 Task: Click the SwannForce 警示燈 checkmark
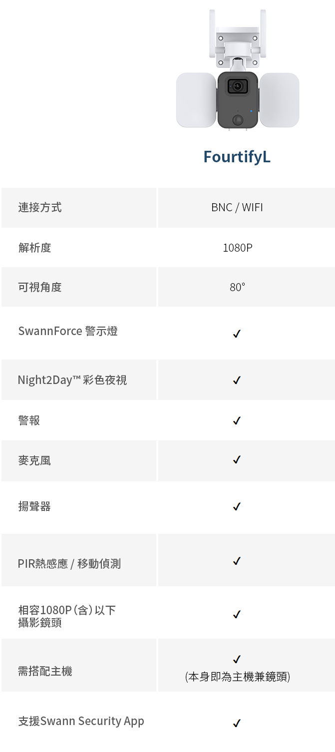[237, 334]
